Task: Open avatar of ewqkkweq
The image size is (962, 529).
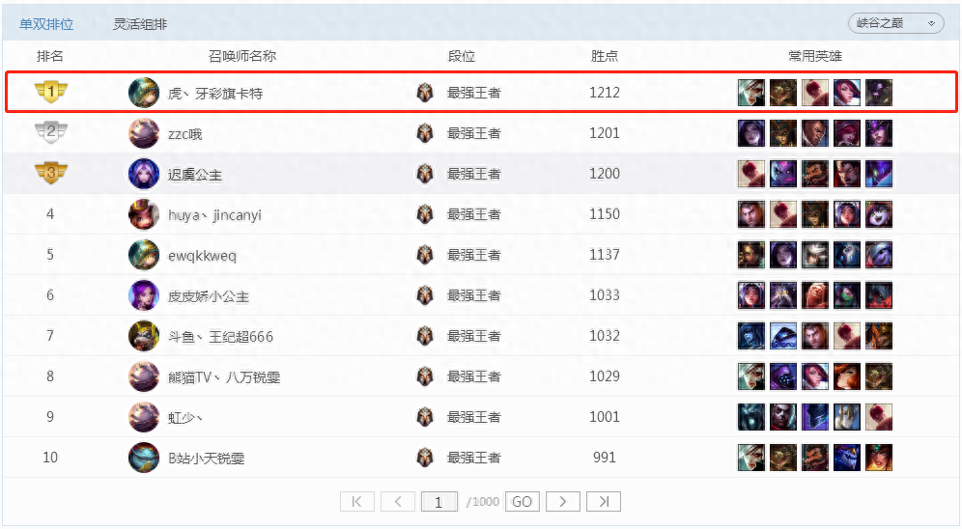Action: [x=144, y=255]
